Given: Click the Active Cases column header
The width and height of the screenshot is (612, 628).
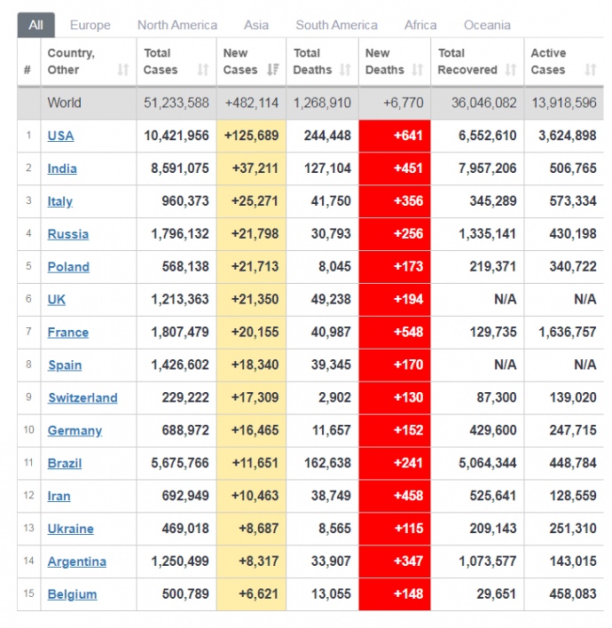Looking at the screenshot, I should point(549,61).
